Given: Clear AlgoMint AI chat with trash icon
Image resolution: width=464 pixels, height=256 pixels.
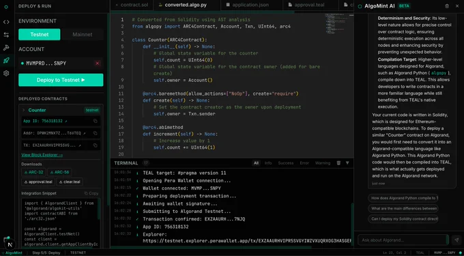Looking at the screenshot, I should (x=447, y=6).
